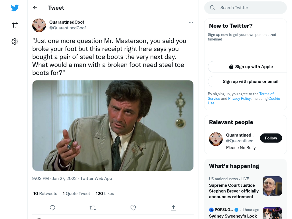Open the Explore hashtag icon
This screenshot has height=219, width=292.
(15, 25)
